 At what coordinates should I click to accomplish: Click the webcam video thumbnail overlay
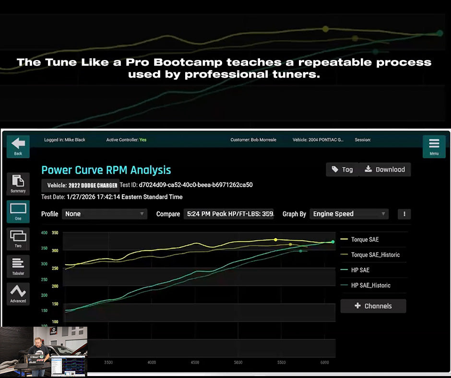pos(44,351)
